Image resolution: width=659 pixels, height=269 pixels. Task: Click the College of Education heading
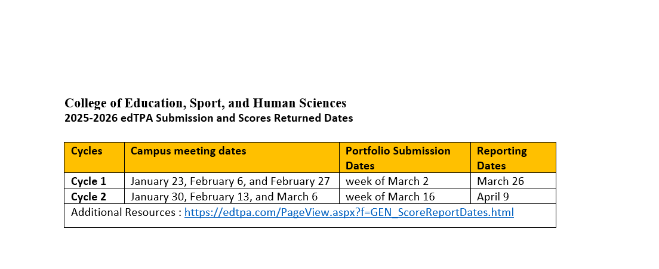(x=205, y=103)
